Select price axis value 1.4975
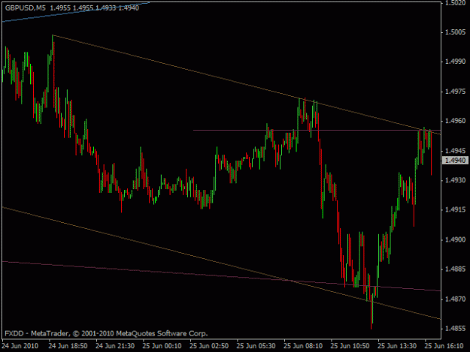The width and height of the screenshot is (470, 352). pyautogui.click(x=456, y=92)
